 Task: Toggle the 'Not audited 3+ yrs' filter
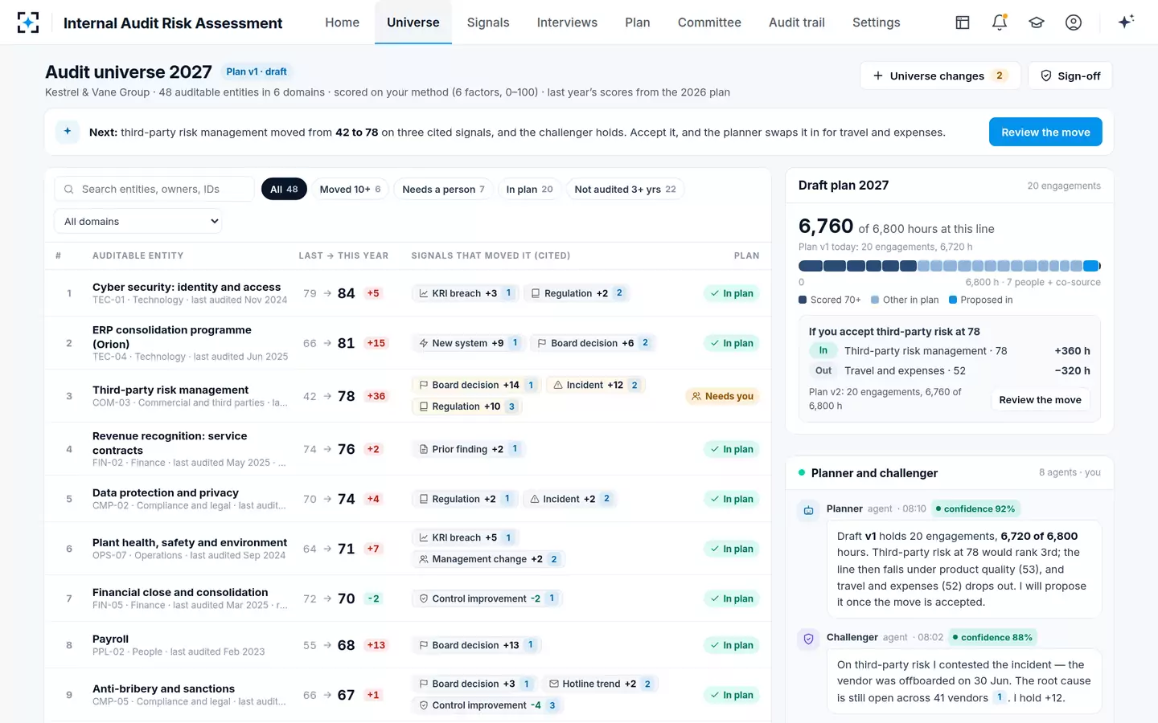626,189
